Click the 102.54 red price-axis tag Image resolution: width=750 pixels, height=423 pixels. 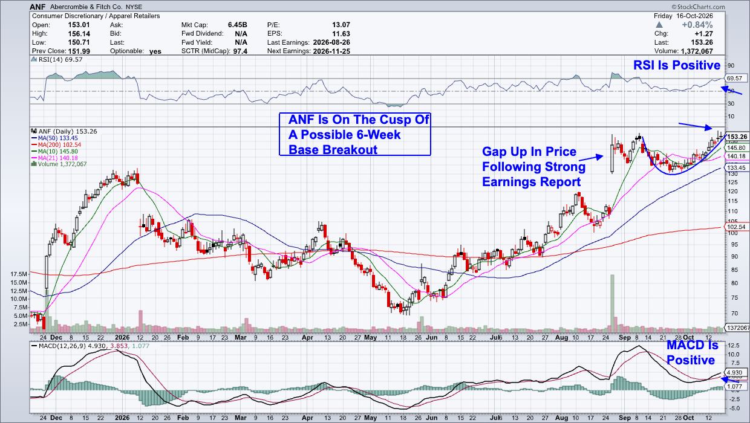click(x=735, y=227)
